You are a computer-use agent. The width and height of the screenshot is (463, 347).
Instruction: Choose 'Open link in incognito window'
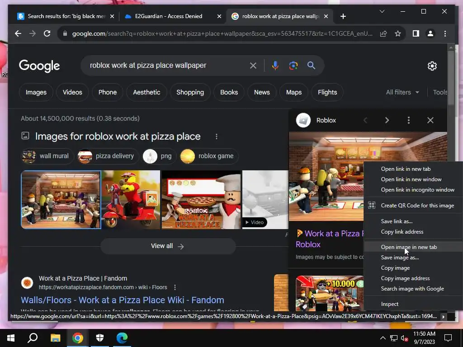(x=413, y=190)
